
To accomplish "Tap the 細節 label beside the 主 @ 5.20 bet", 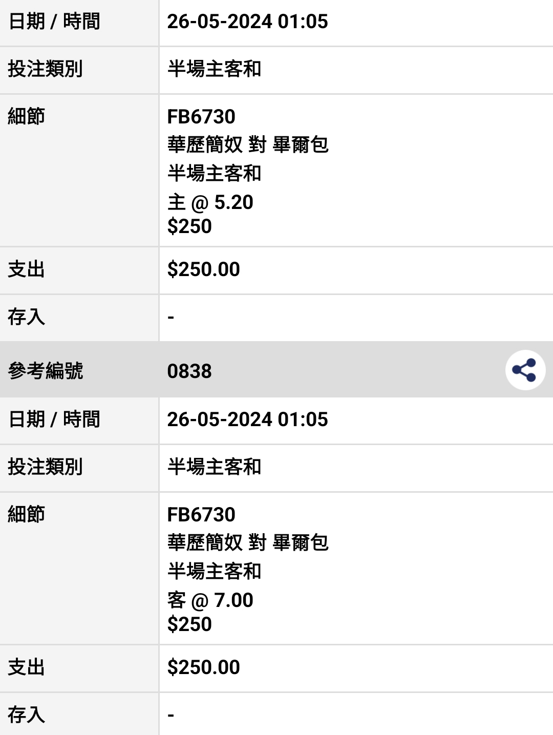I will tap(27, 117).
